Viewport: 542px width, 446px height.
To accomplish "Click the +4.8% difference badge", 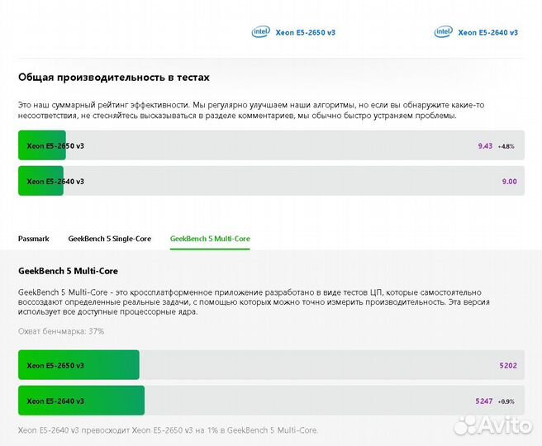I will [x=506, y=146].
